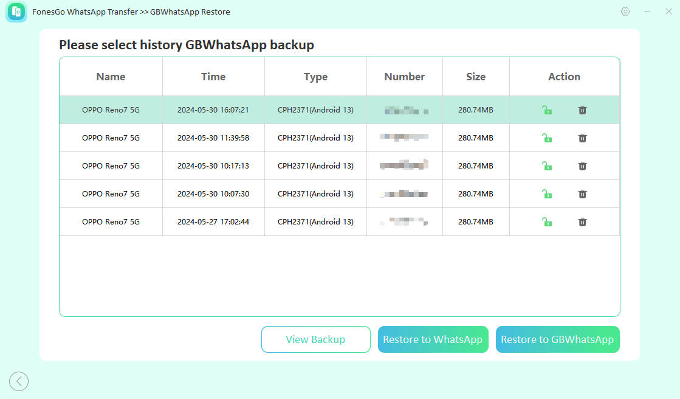Delete the 2024-05-30 11:39:58 backup

(x=582, y=138)
